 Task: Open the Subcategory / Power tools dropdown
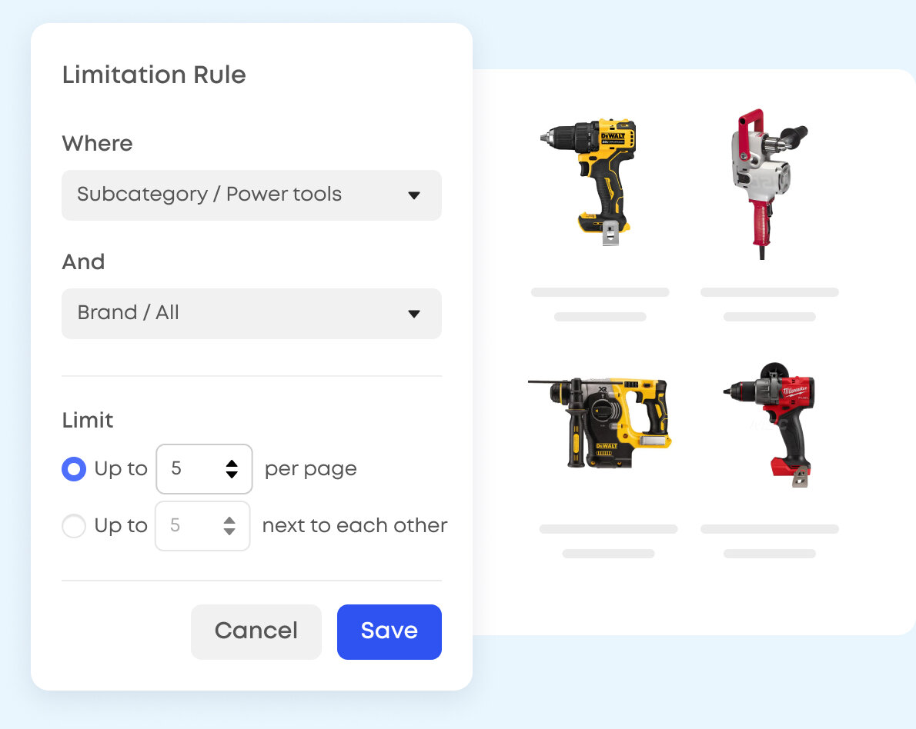point(251,195)
